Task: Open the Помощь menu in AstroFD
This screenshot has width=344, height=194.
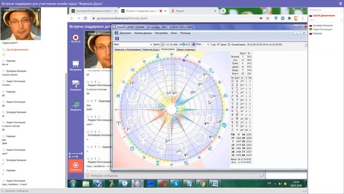Action: pos(185,33)
